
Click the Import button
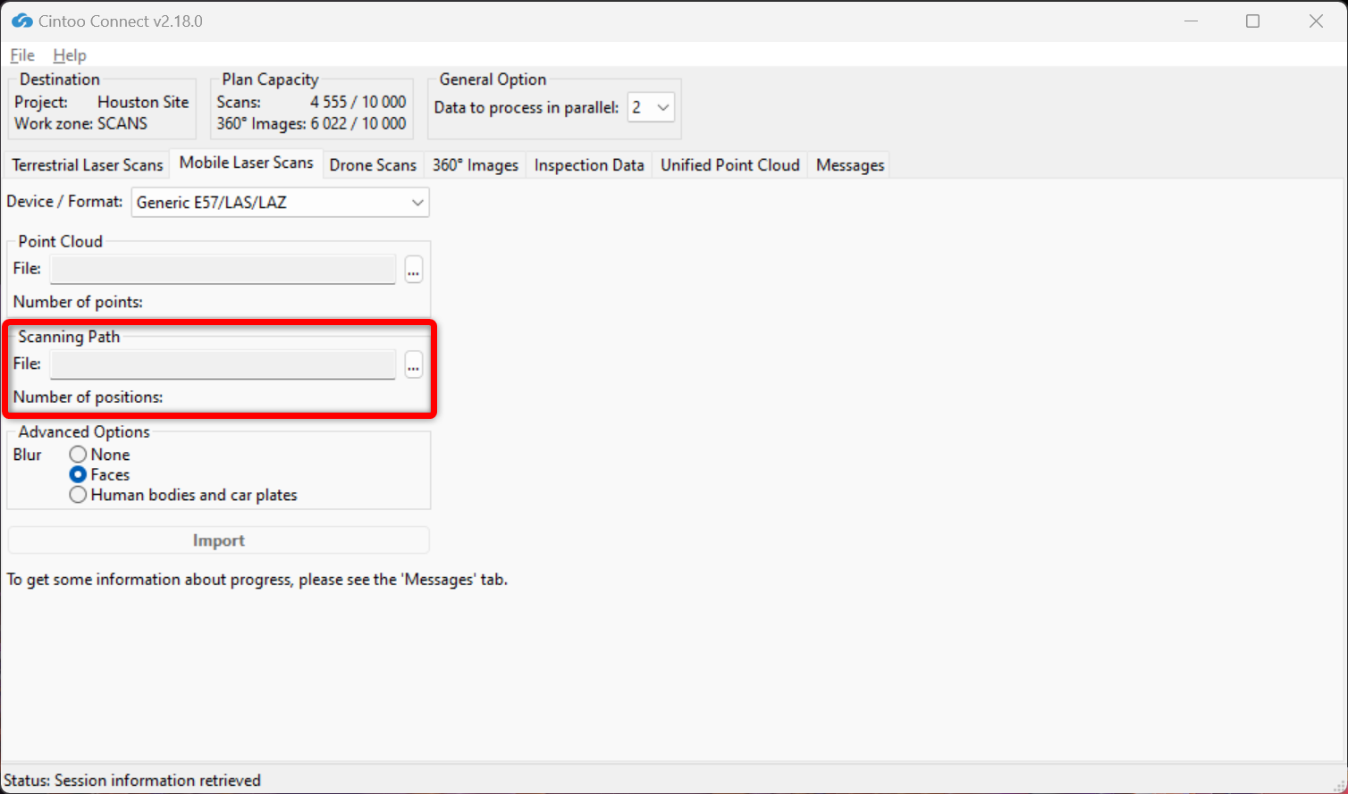click(219, 540)
